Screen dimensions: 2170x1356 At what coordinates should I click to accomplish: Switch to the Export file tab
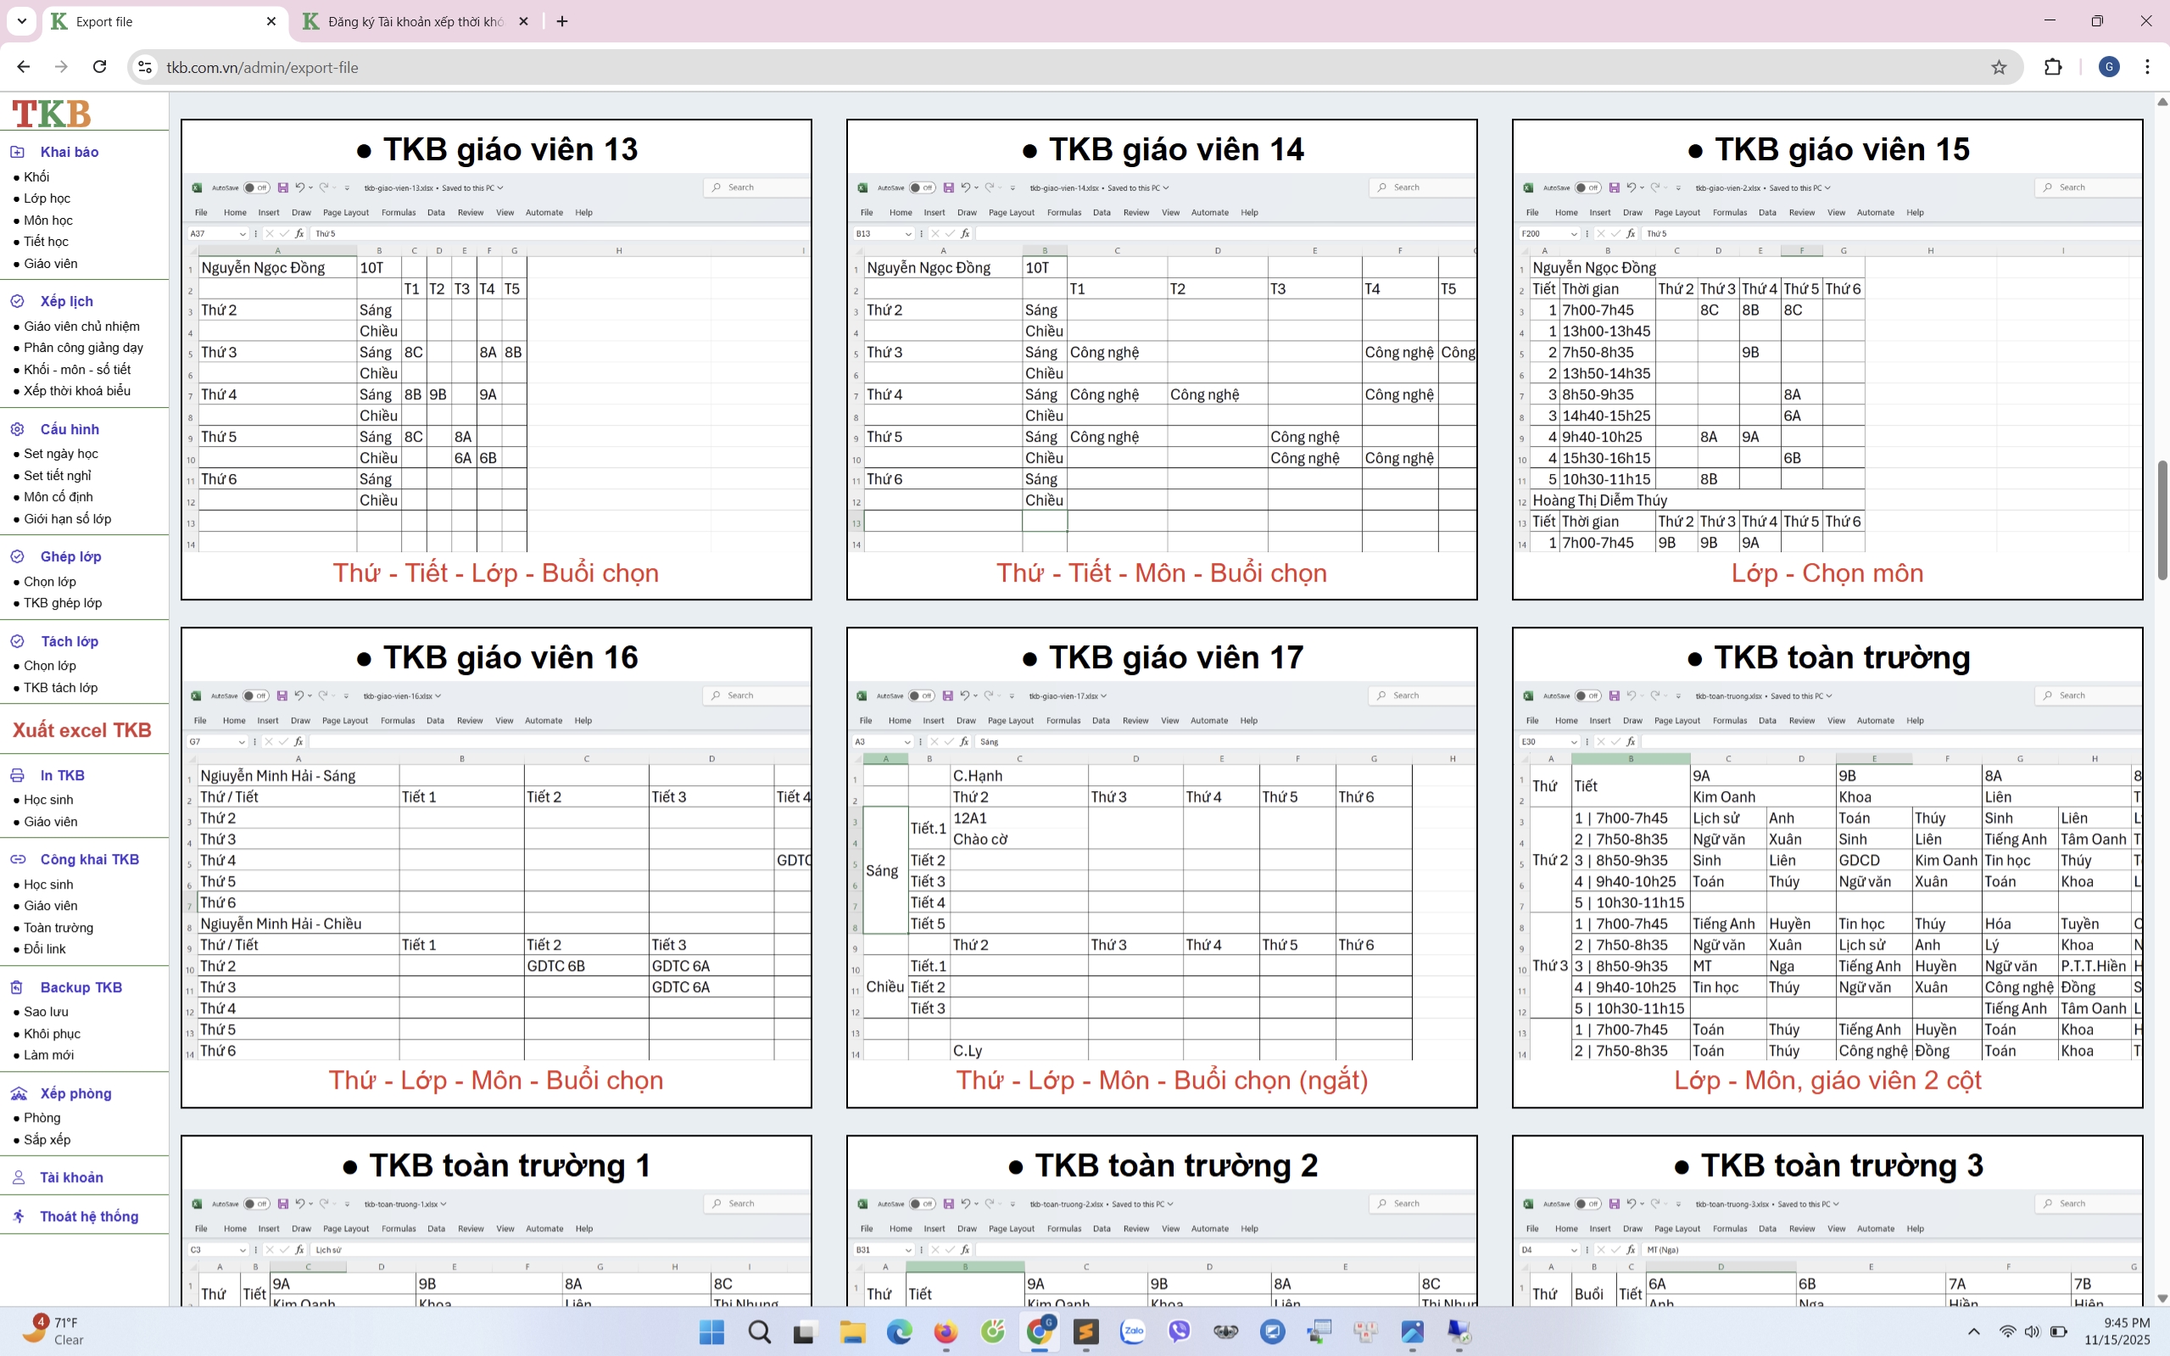tap(165, 21)
